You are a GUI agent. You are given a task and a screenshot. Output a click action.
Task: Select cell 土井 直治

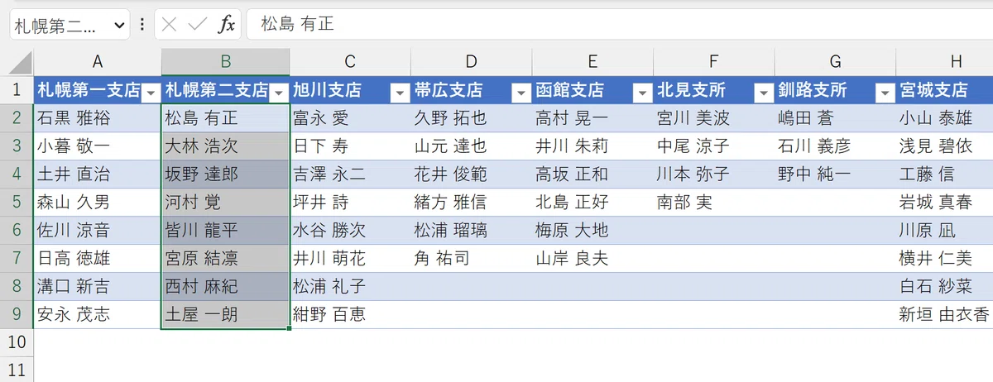[98, 174]
